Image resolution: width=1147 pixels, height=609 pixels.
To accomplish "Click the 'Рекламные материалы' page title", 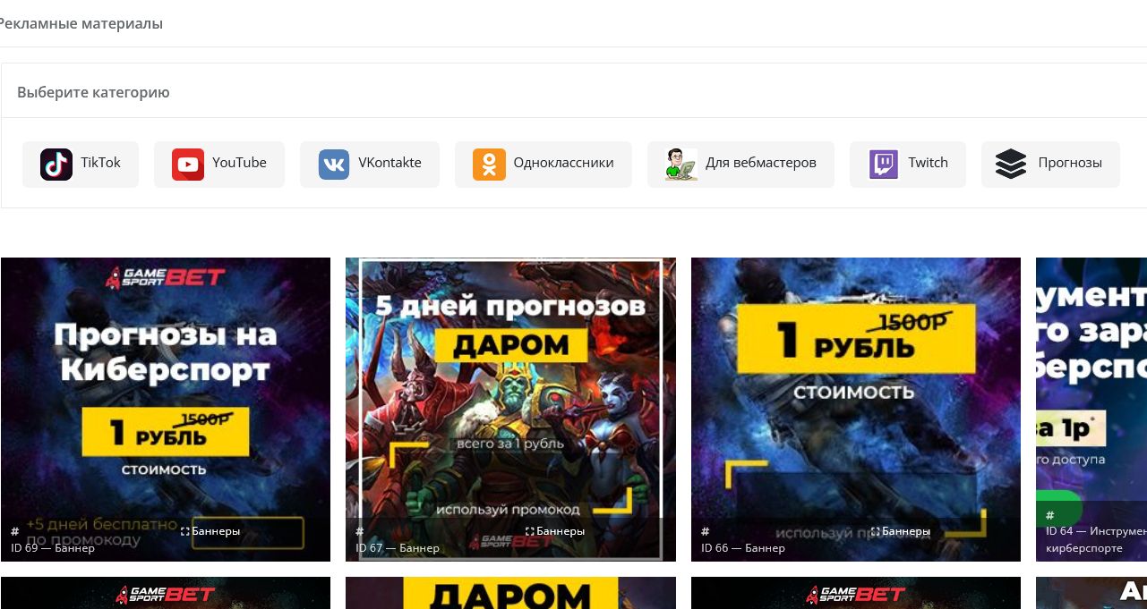I will coord(81,24).
